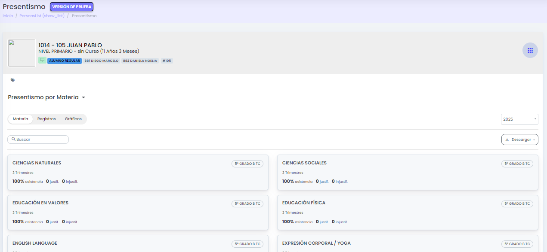Open the CIENCIAS SOCIALES card
The height and width of the screenshot is (252, 547).
(408, 172)
